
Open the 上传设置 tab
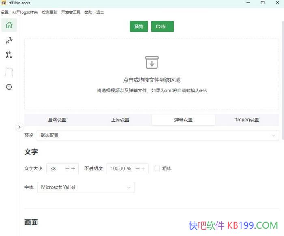(120, 120)
